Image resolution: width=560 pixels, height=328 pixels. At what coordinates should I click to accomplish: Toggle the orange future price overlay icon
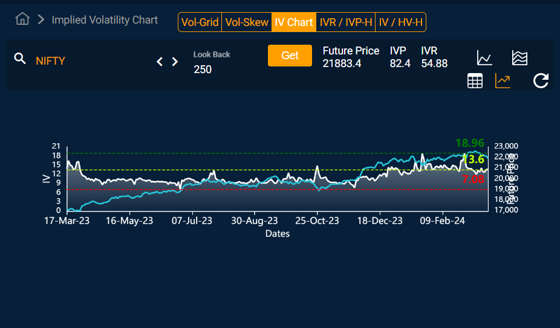point(503,81)
